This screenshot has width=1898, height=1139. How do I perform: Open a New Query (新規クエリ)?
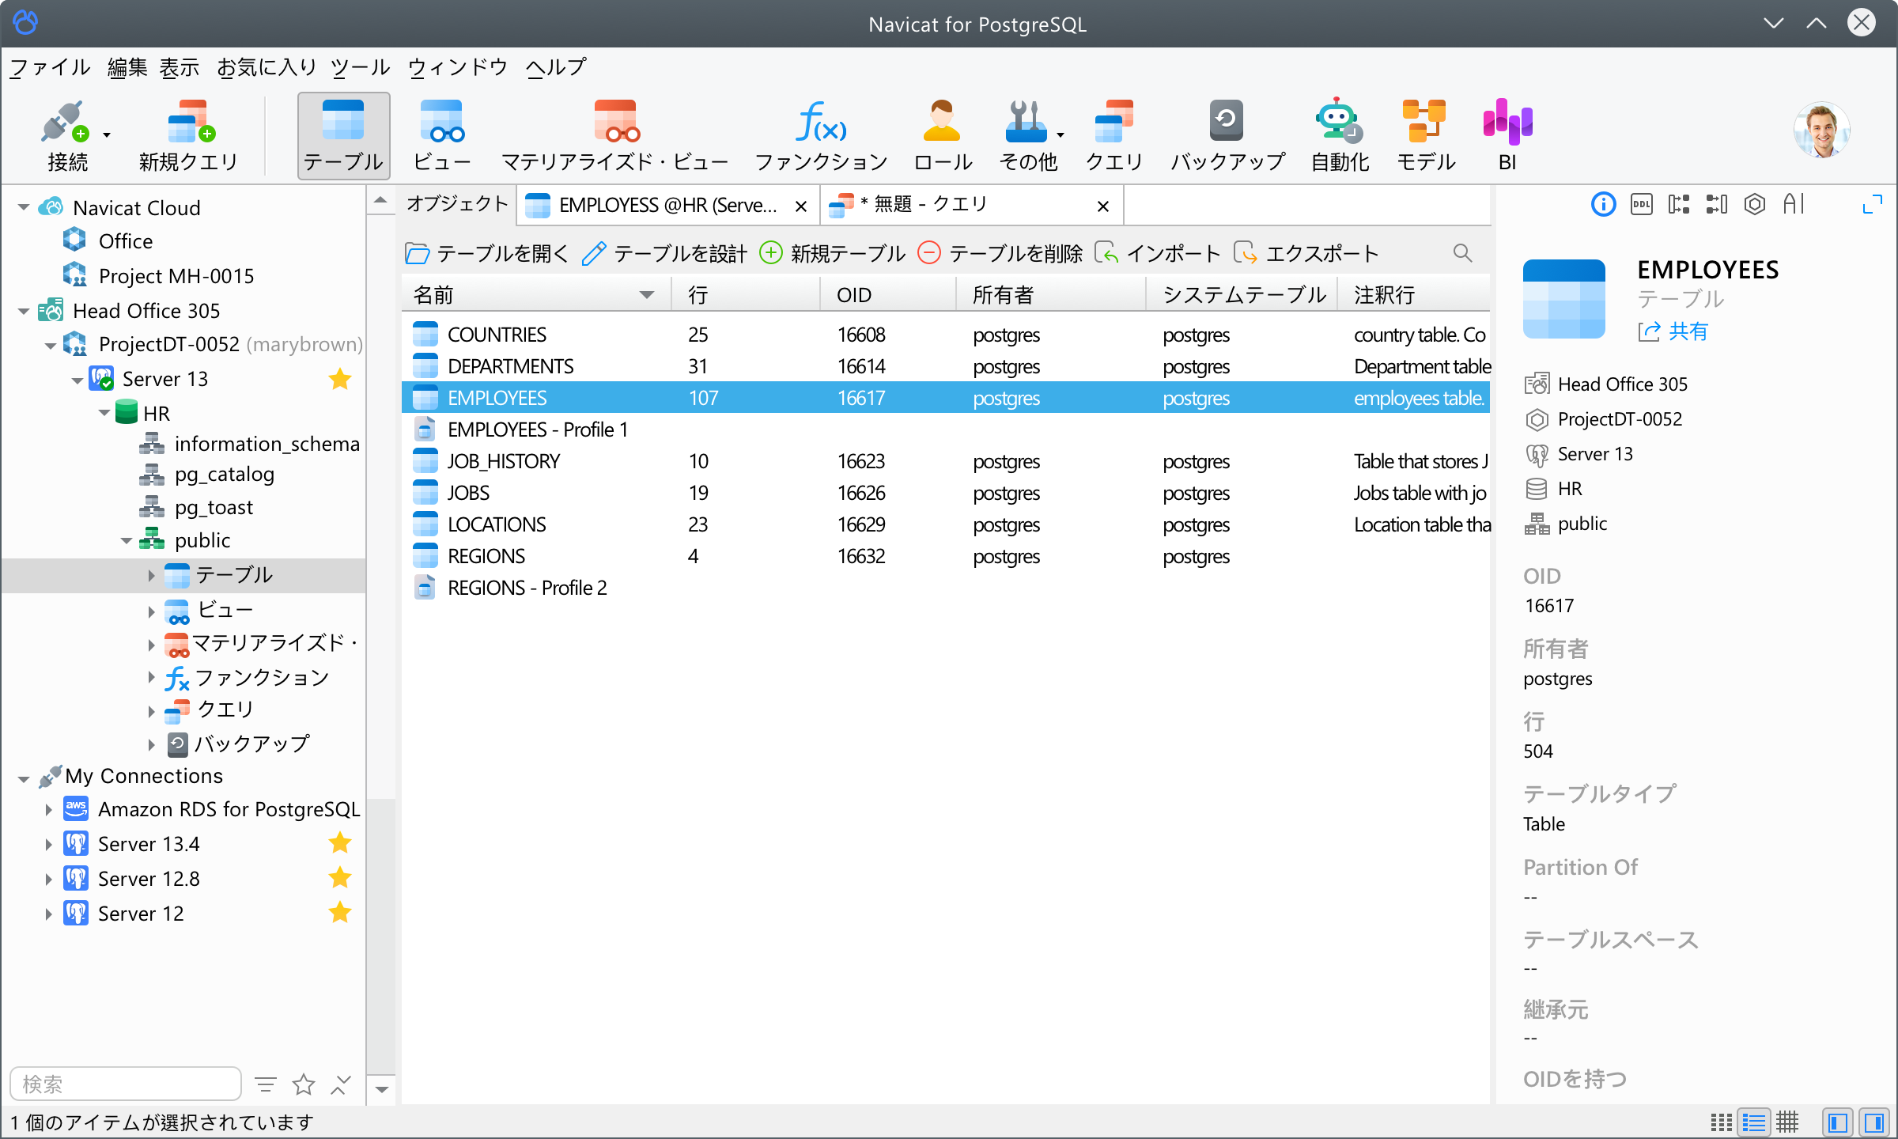point(189,136)
